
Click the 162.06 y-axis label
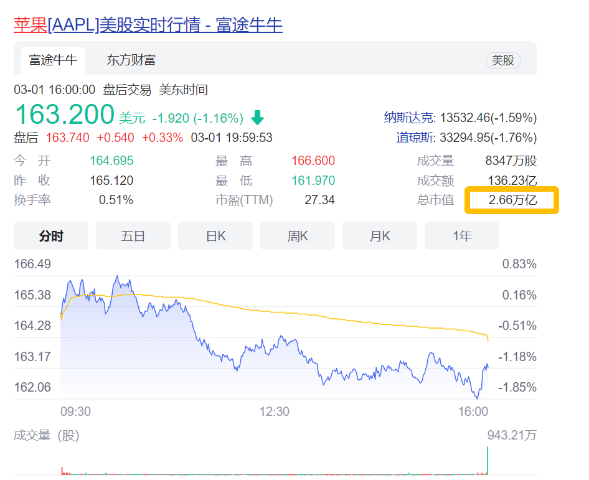[32, 387]
